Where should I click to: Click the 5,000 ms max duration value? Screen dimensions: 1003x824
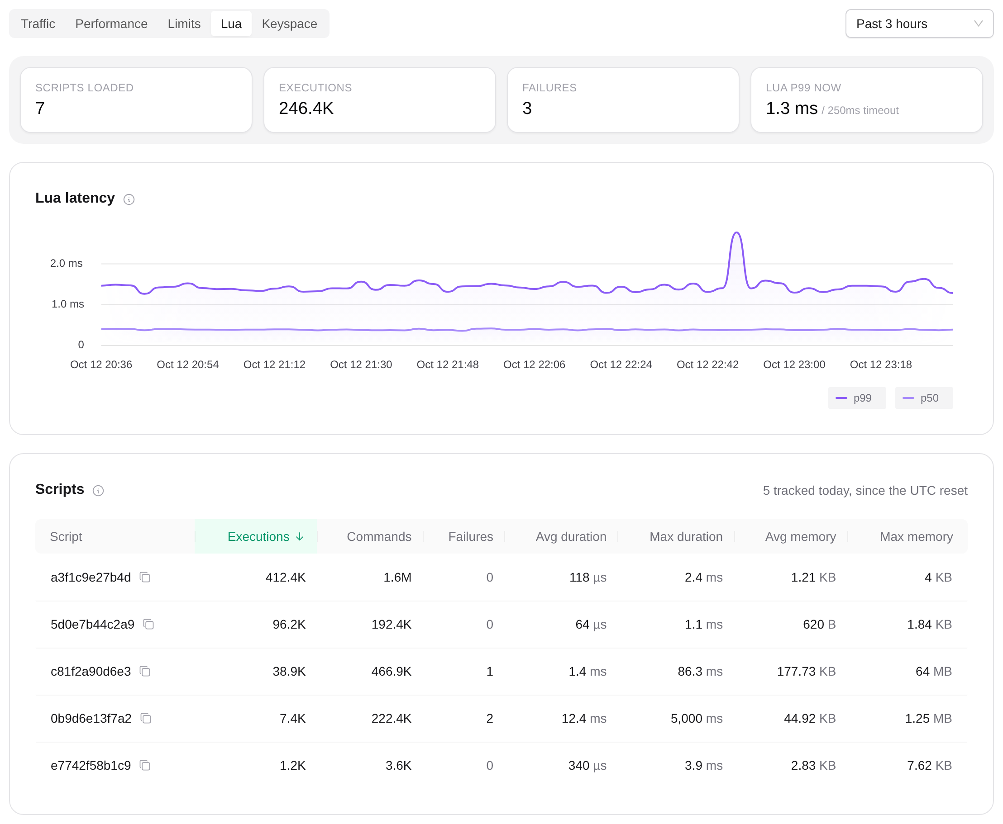696,718
